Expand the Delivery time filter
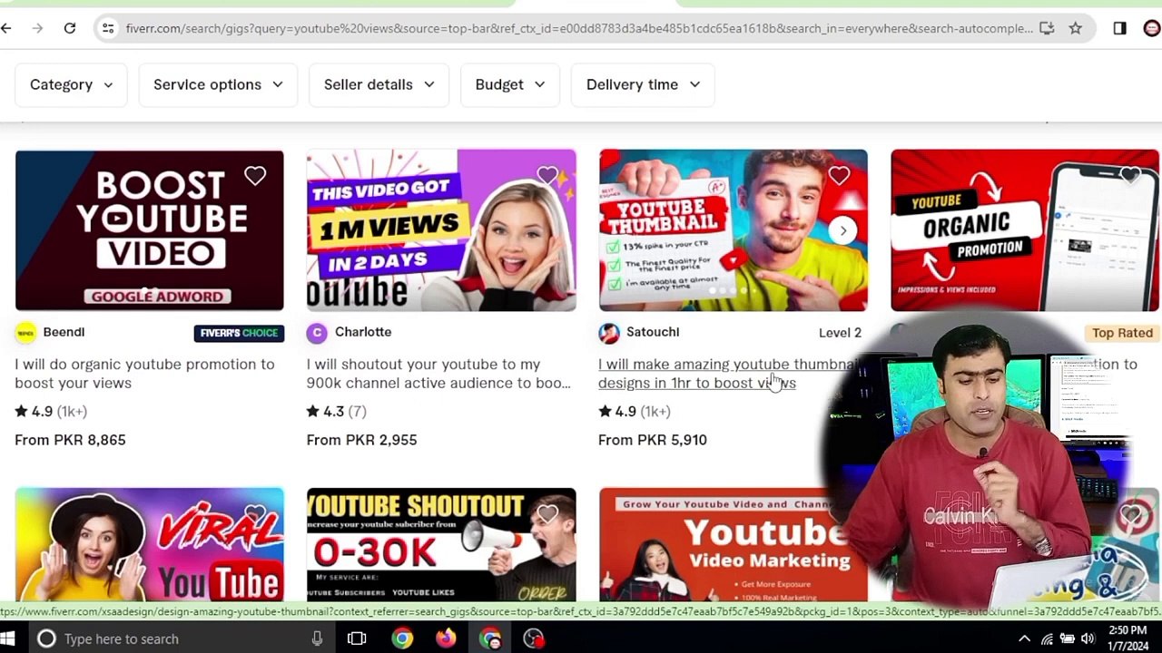 [643, 84]
